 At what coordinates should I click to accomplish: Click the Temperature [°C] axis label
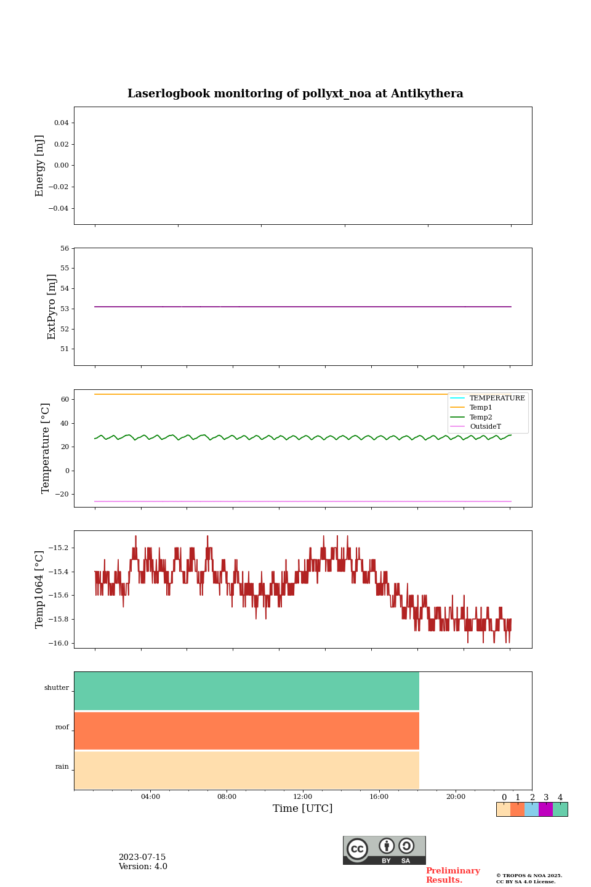tap(46, 448)
